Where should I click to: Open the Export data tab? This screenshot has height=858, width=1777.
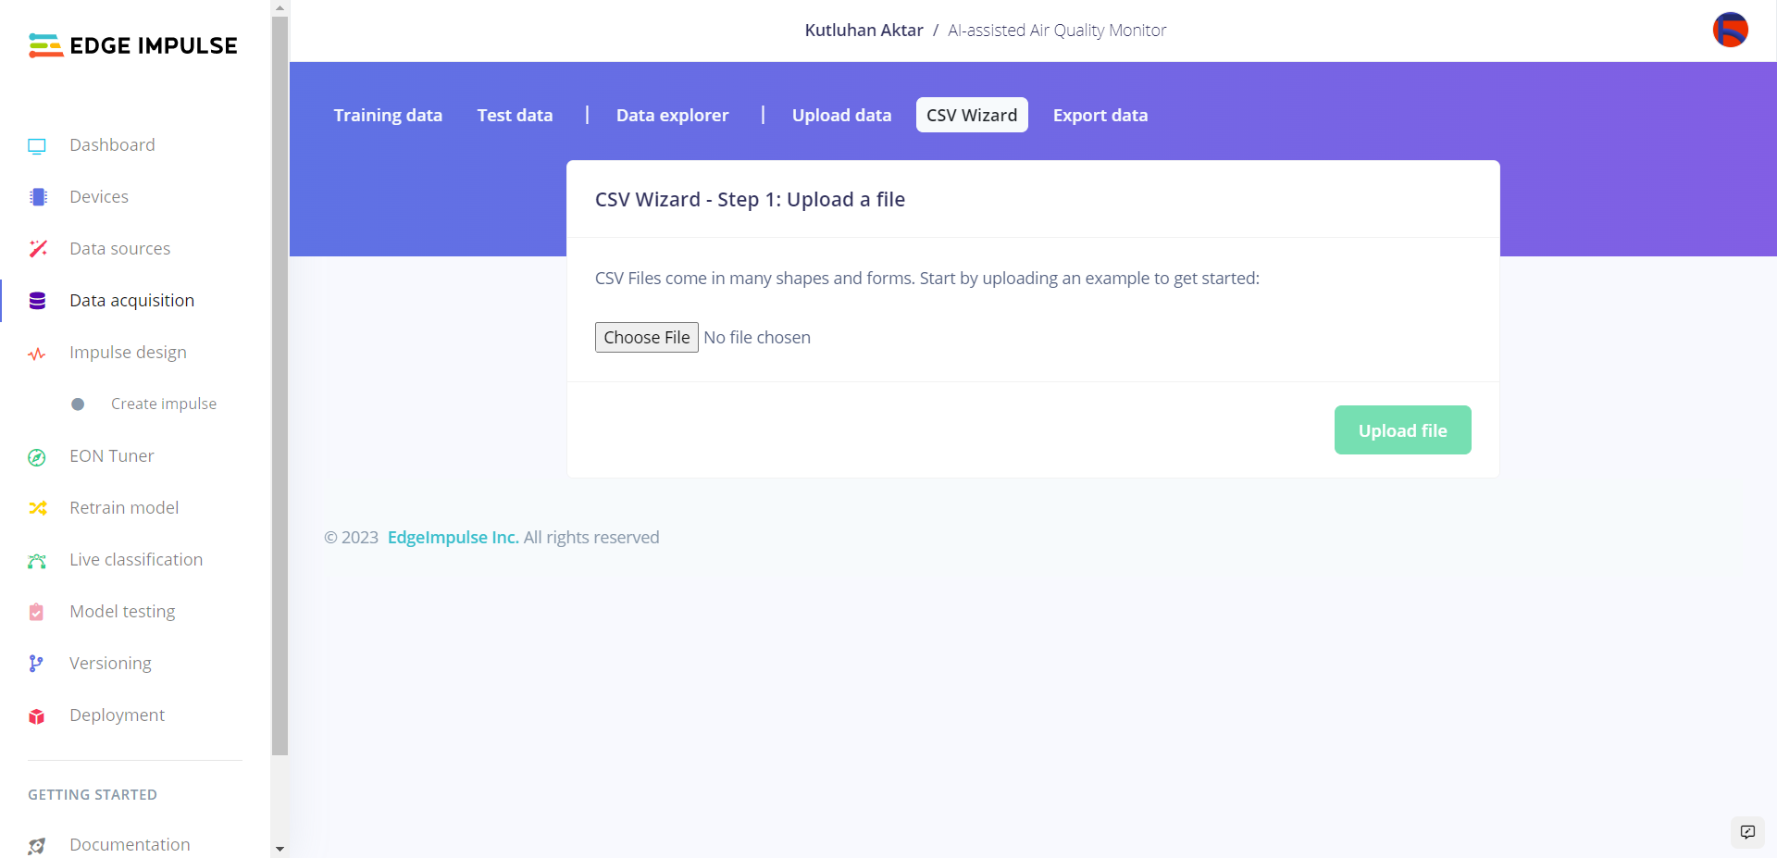[x=1100, y=115]
